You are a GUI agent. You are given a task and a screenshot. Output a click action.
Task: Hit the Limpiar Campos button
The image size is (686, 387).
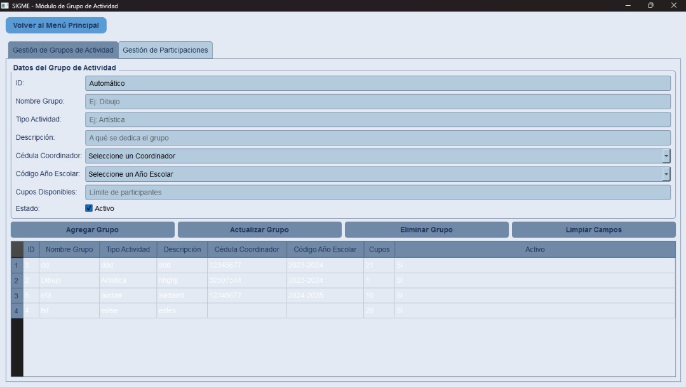pyautogui.click(x=593, y=229)
